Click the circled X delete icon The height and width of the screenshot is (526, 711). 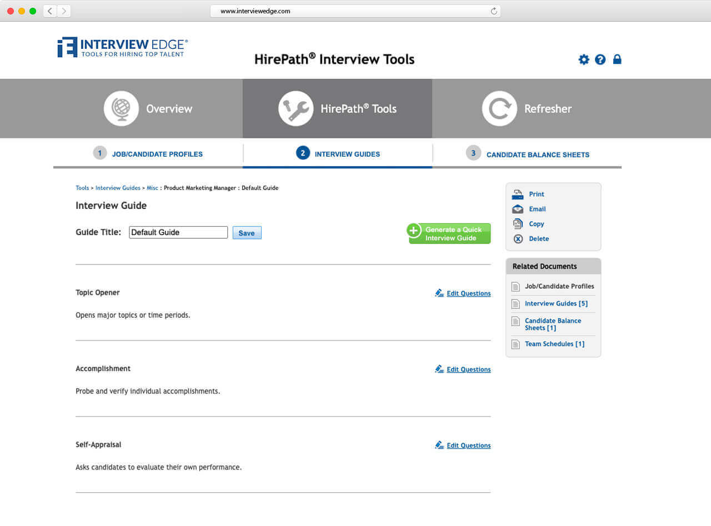coord(518,239)
